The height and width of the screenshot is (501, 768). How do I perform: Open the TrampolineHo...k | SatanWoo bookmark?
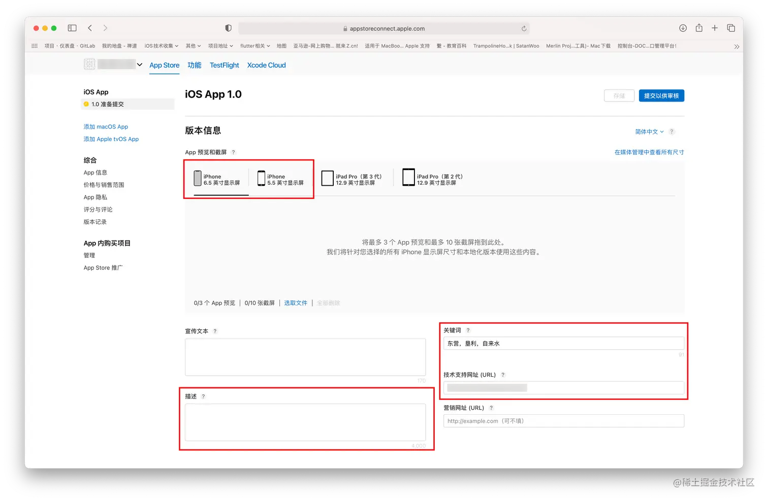click(506, 46)
